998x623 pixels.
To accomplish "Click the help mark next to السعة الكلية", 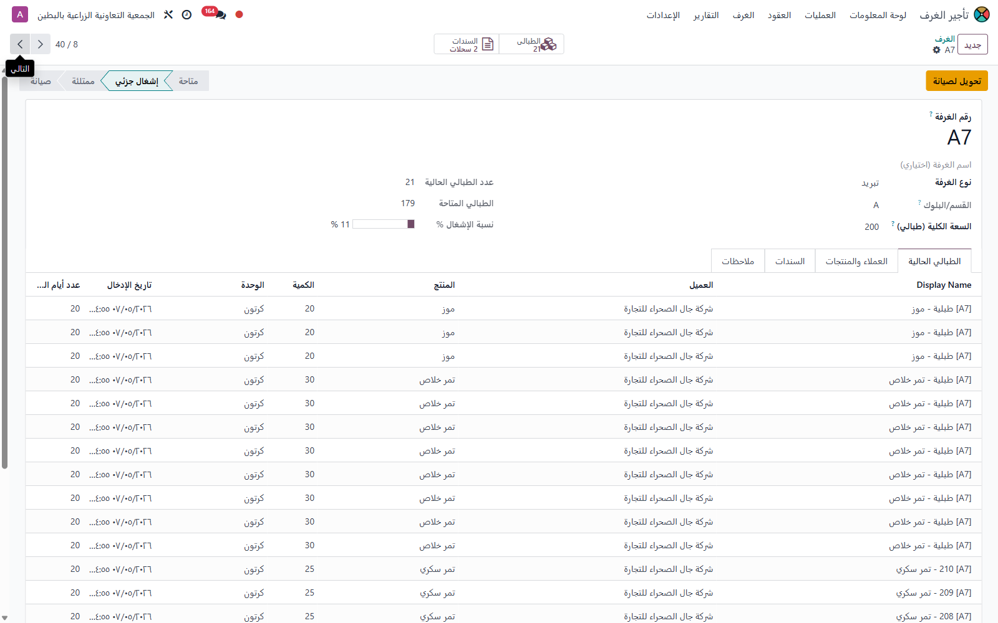I will click(x=893, y=224).
